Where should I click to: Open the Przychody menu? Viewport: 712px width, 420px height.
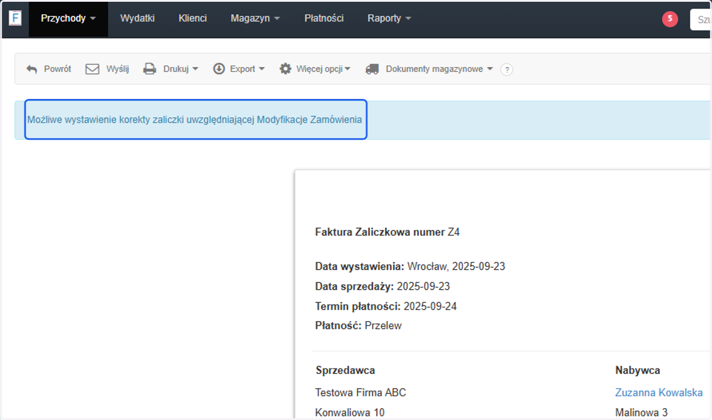tap(68, 18)
